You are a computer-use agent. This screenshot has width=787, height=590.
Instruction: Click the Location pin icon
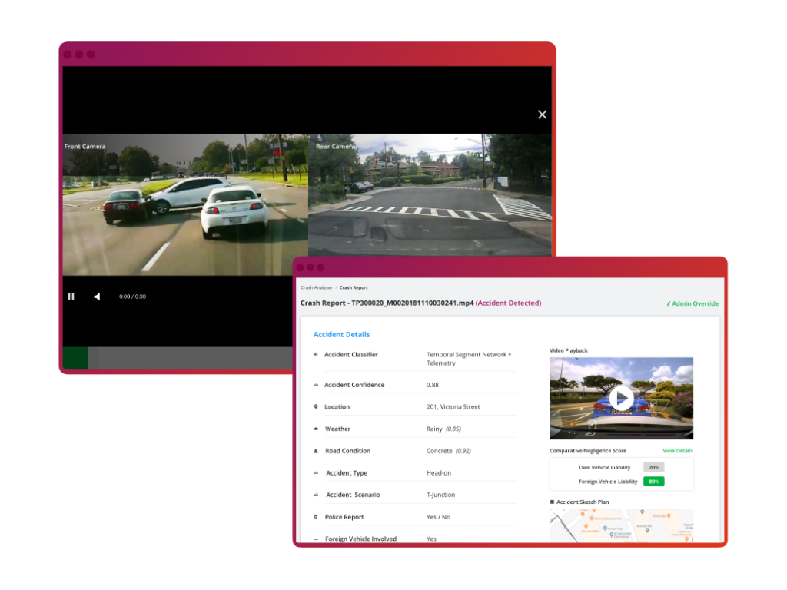tap(316, 407)
